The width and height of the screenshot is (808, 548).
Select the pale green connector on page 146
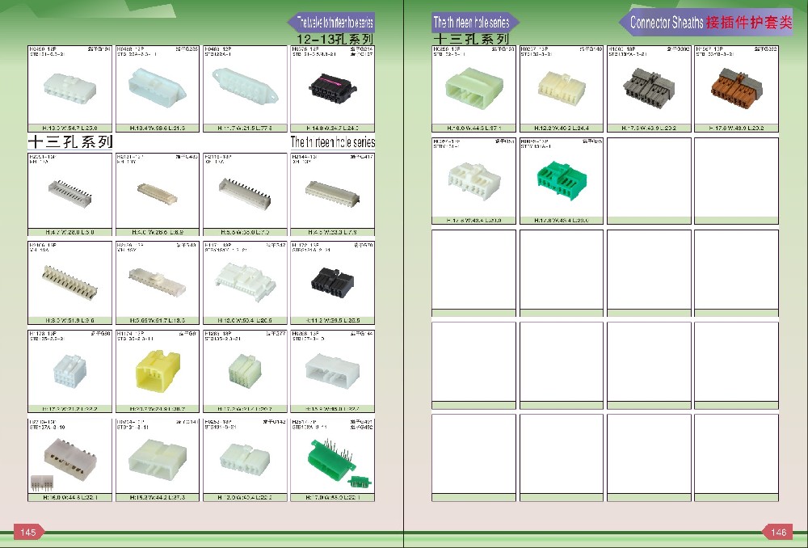[x=474, y=88]
